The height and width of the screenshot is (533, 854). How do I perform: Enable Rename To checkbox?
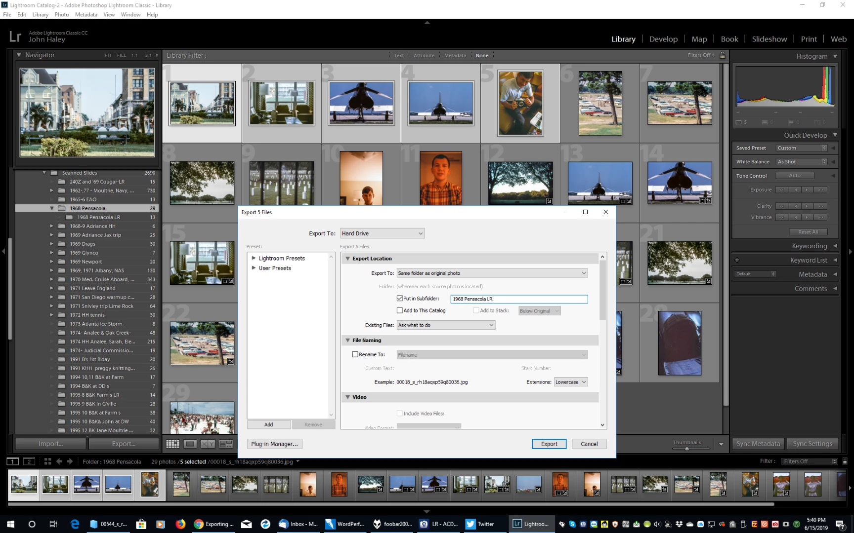pyautogui.click(x=355, y=354)
